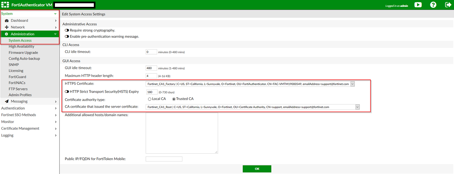Click the CLI Access heading

point(71,45)
